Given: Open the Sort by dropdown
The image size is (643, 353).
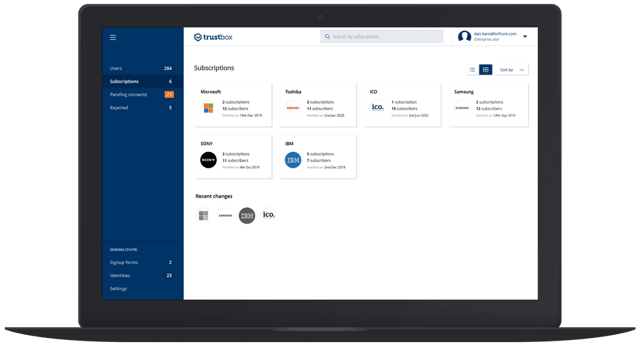Looking at the screenshot, I should point(512,70).
